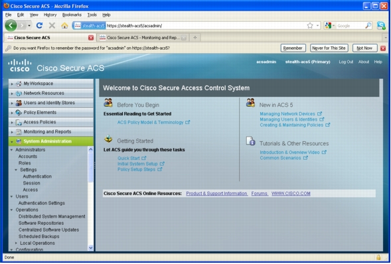Collapse the System Administration section
The height and width of the screenshot is (264, 391).
pyautogui.click(x=12, y=142)
